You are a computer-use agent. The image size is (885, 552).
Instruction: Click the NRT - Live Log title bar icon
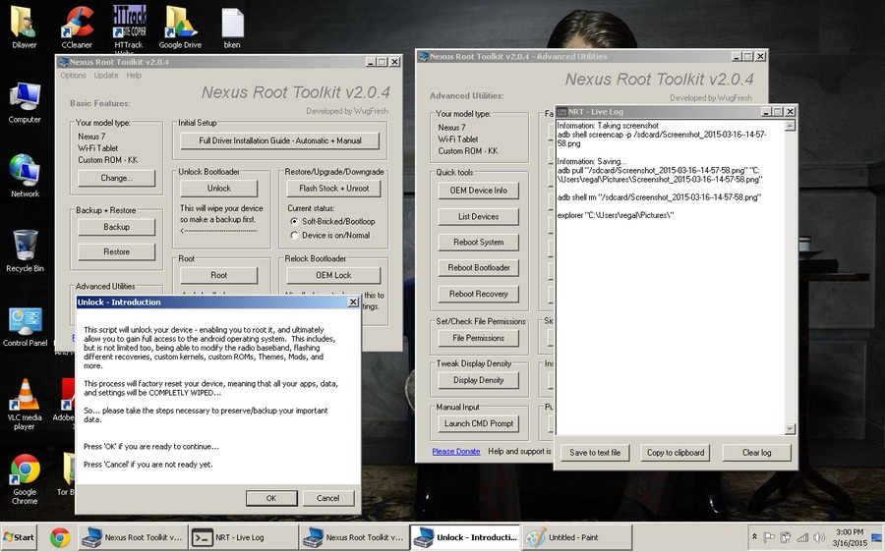tap(561, 112)
